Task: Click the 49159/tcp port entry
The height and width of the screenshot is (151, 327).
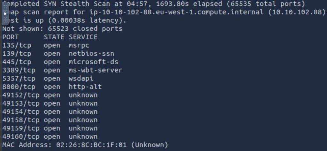Action: (x=21, y=128)
